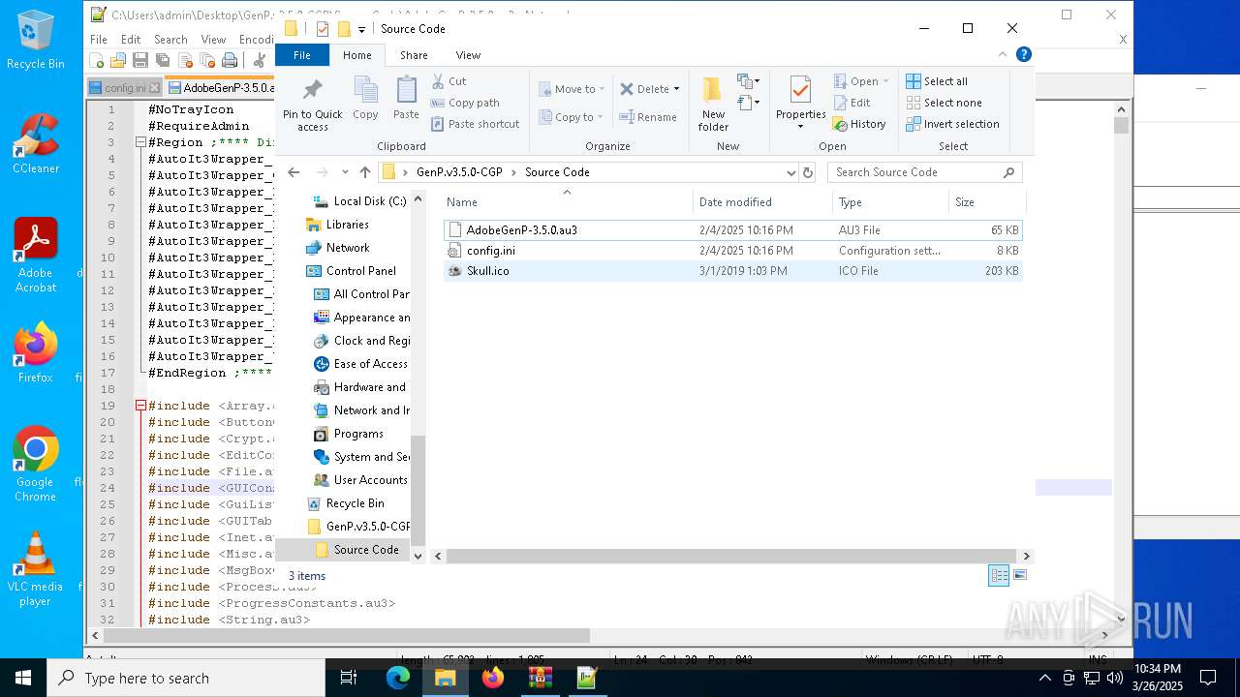This screenshot has height=697, width=1240.
Task: Switch to Details view layout icon
Action: coord(999,575)
